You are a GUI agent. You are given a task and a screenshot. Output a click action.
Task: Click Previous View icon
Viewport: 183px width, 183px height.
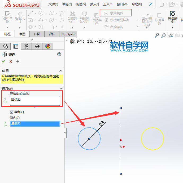point(171,35)
